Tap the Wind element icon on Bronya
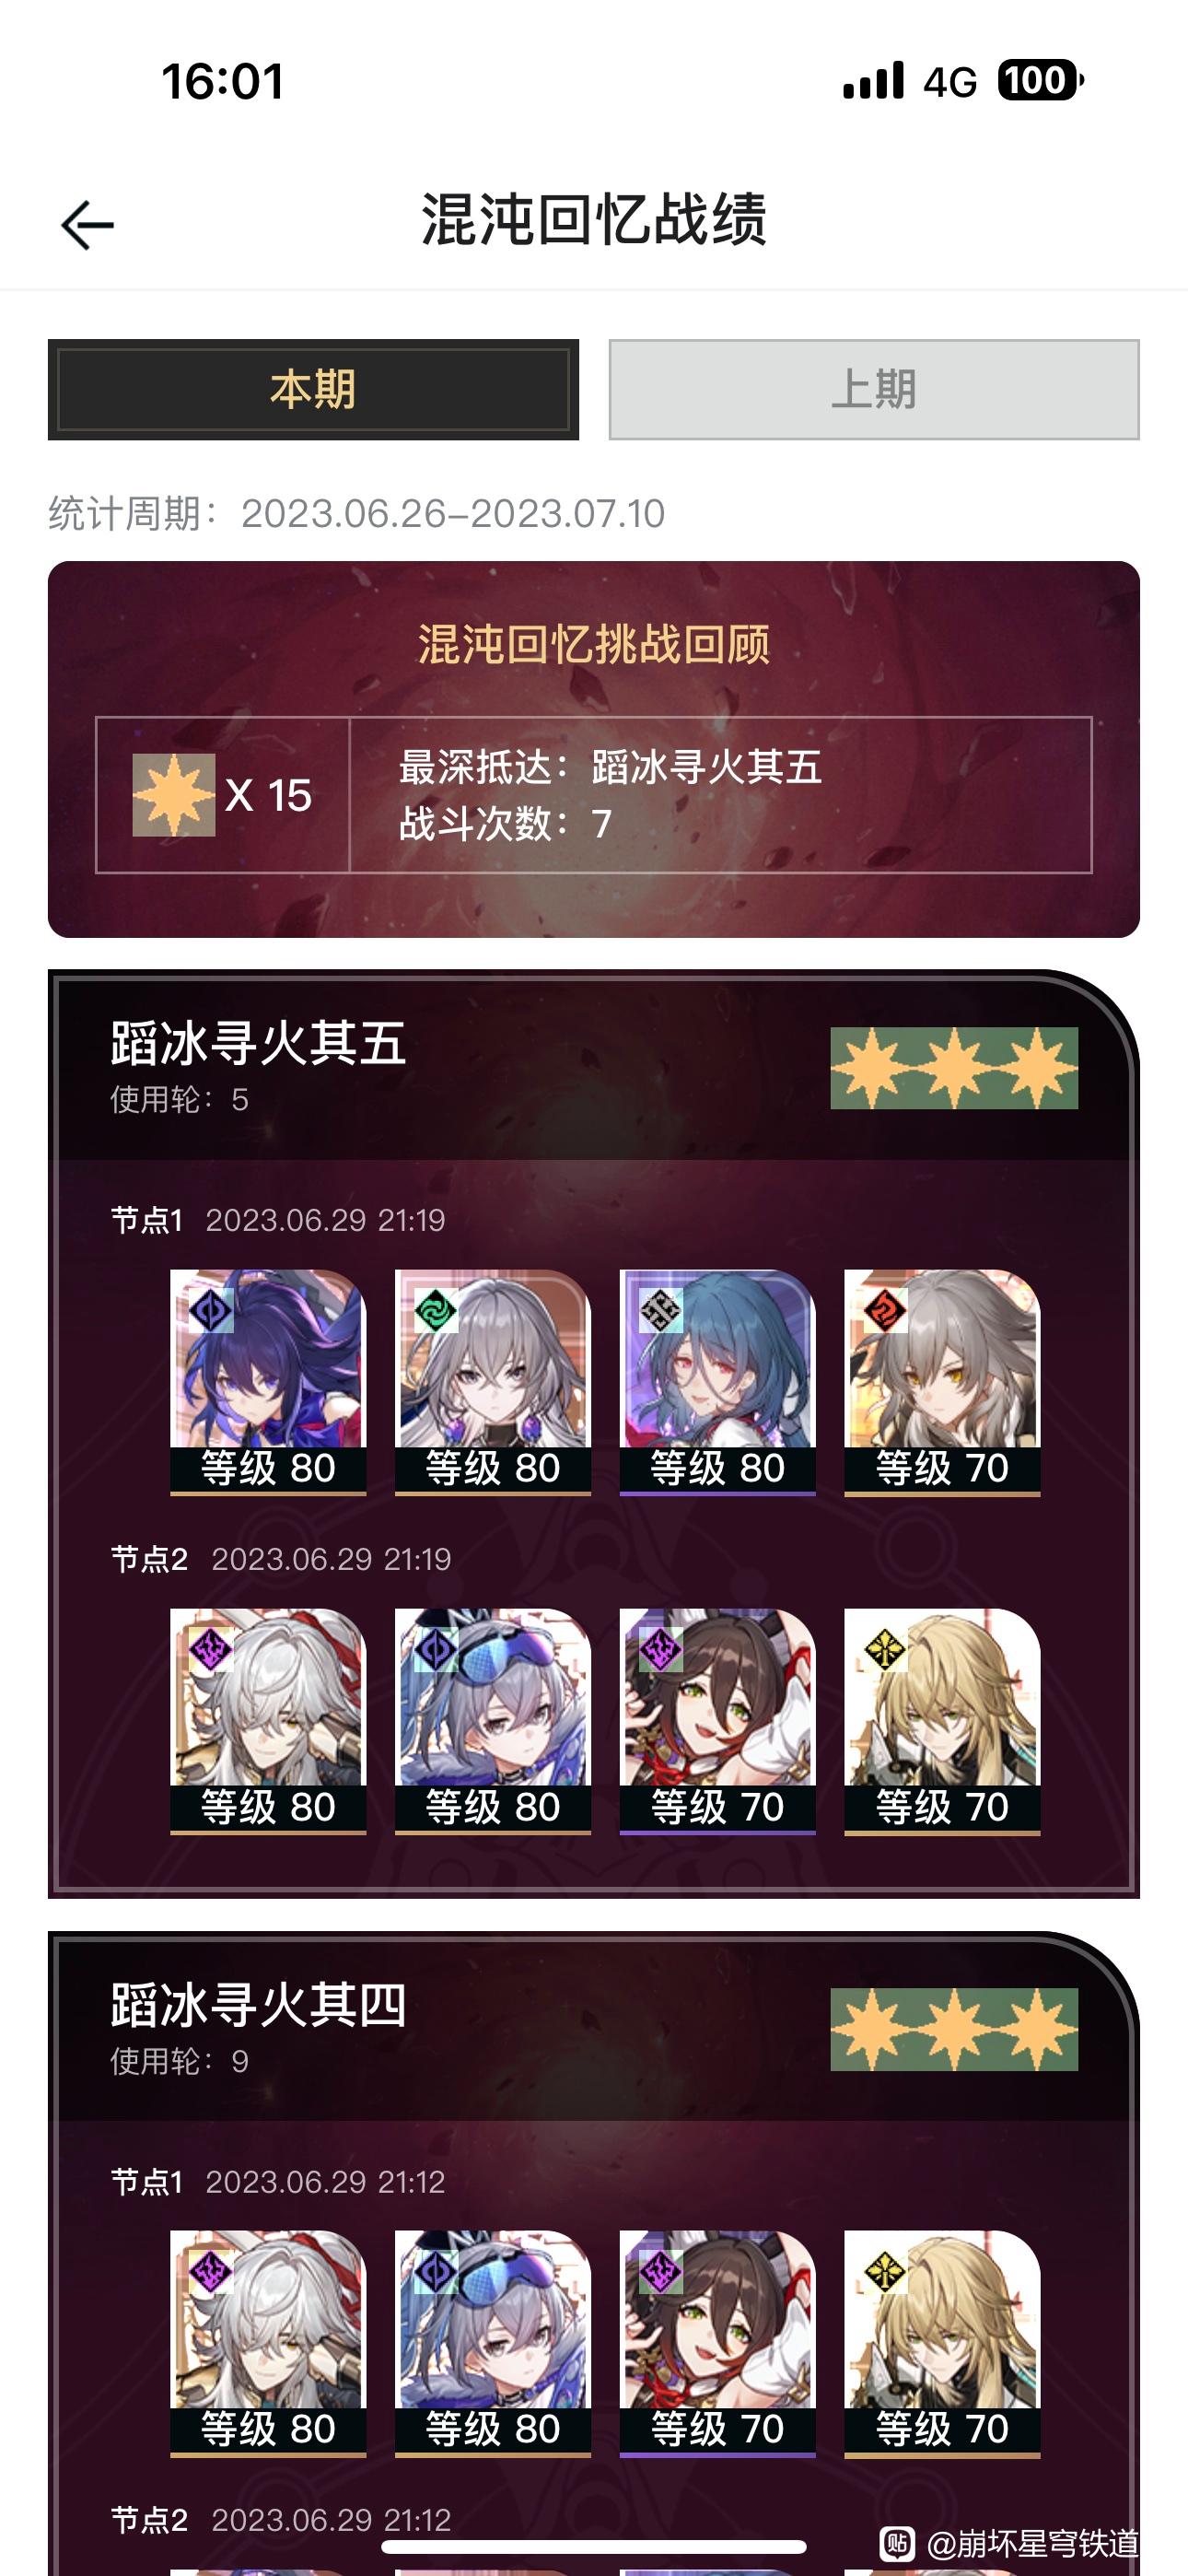 coord(436,1310)
